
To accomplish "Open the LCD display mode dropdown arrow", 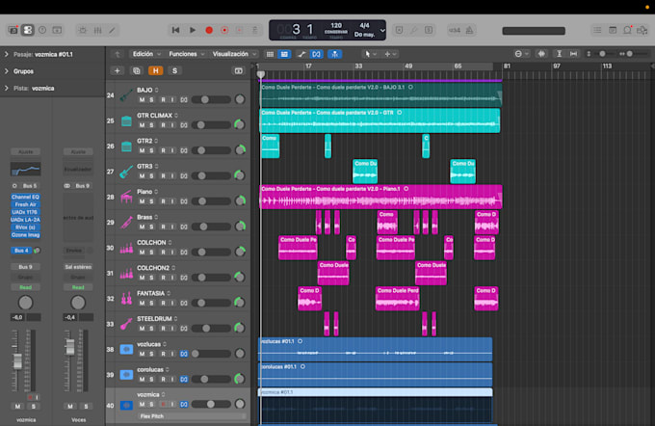I will click(382, 30).
